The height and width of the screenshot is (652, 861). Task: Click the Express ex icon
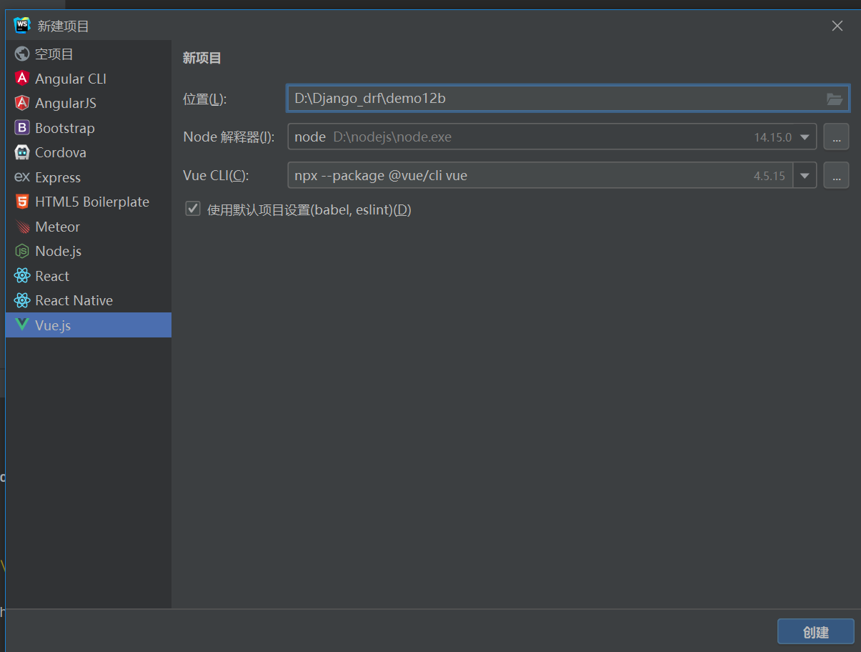pyautogui.click(x=22, y=177)
